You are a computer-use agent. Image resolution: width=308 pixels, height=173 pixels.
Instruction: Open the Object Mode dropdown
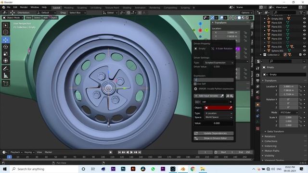pyautogui.click(x=13, y=18)
